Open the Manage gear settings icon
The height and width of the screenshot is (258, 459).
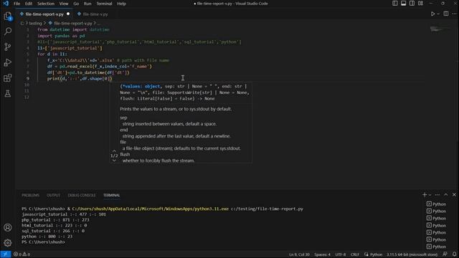(8, 242)
